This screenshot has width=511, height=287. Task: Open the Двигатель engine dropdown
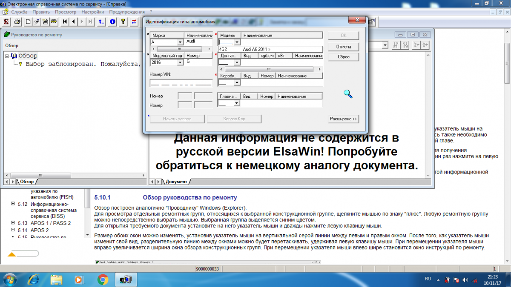click(x=237, y=63)
